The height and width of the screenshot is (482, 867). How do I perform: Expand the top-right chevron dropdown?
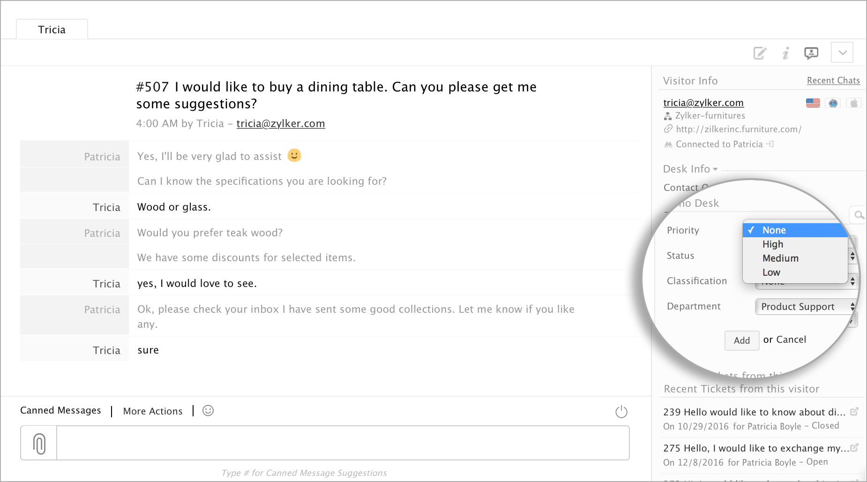pyautogui.click(x=842, y=53)
